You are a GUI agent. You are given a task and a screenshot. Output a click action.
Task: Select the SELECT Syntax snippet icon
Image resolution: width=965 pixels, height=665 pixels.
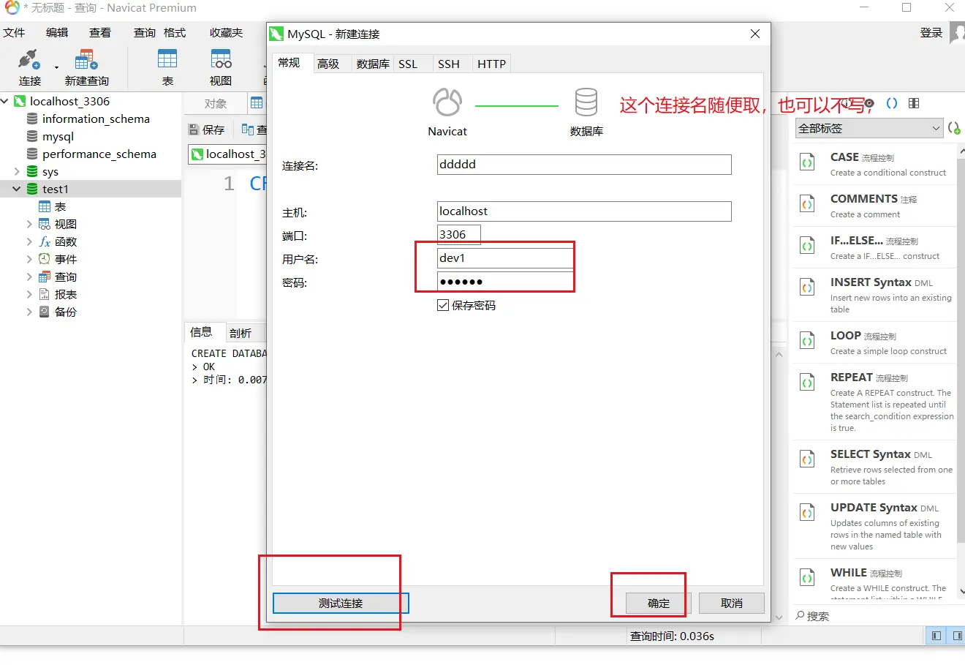[807, 460]
